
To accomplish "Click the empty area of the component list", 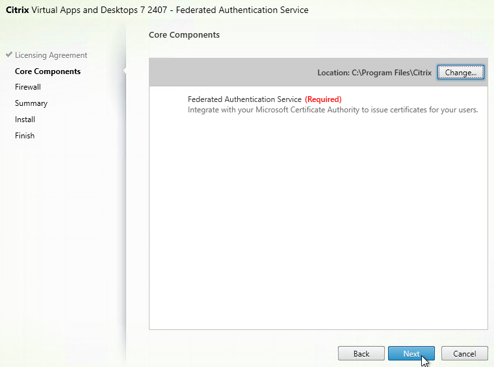I will pos(318,221).
